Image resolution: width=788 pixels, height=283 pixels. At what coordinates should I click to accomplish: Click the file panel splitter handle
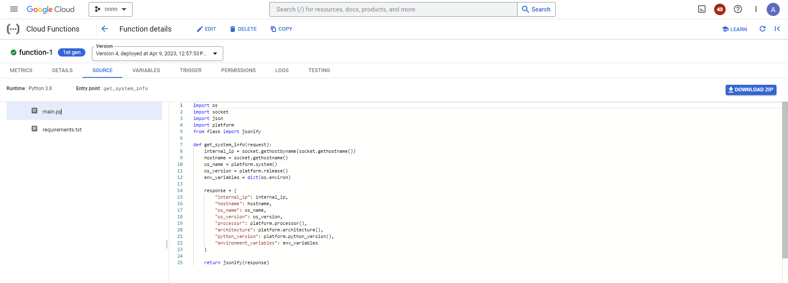pos(167,244)
